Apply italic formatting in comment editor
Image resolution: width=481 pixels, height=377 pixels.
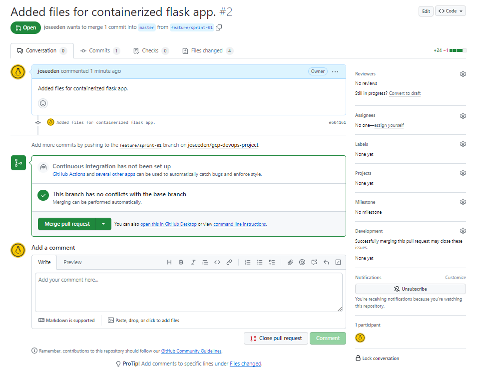click(x=193, y=262)
